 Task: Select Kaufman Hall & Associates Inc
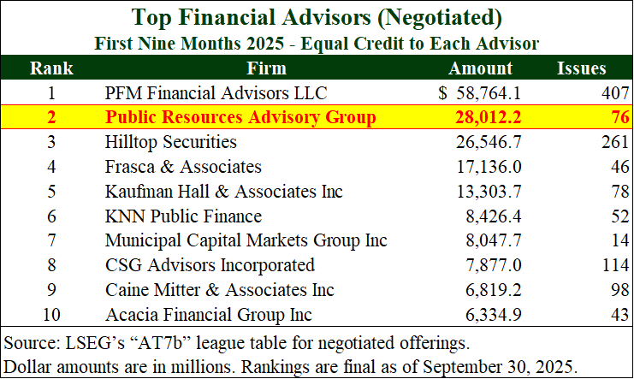(223, 192)
